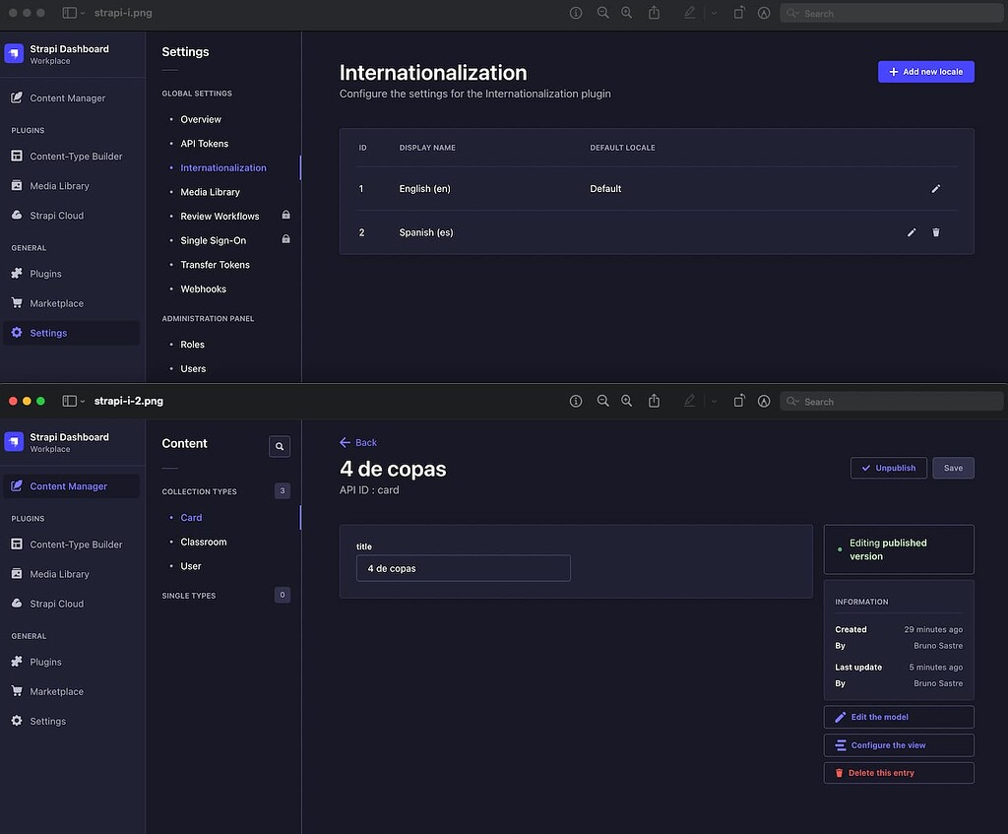Screen dimensions: 1008x834
Task: Open the search magnifier in the Content panel
Action: pos(279,446)
